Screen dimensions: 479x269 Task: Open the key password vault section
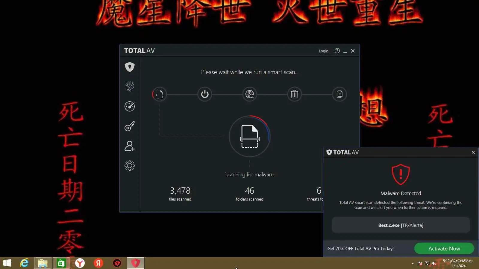130,126
